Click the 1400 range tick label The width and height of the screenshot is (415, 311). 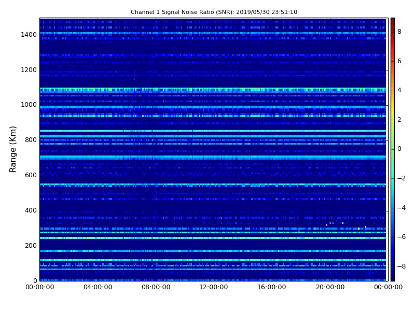tap(29, 35)
